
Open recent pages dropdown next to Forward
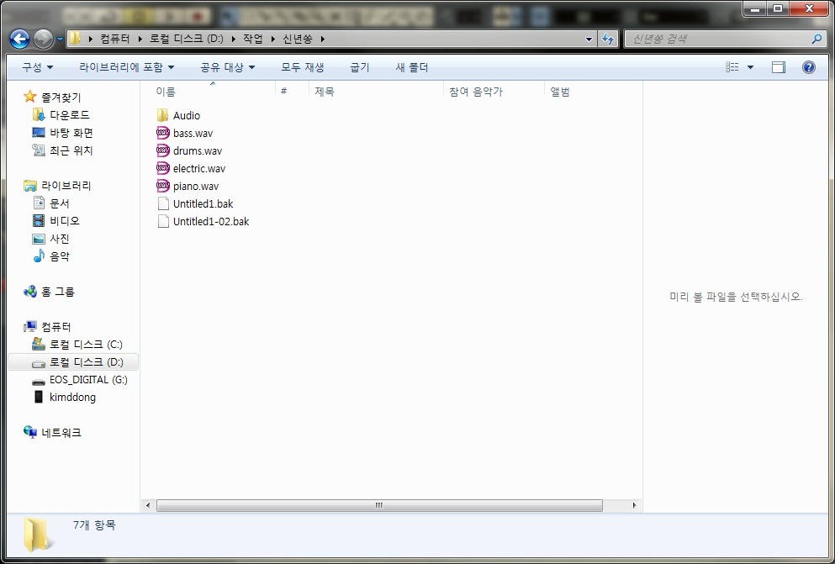click(x=60, y=40)
